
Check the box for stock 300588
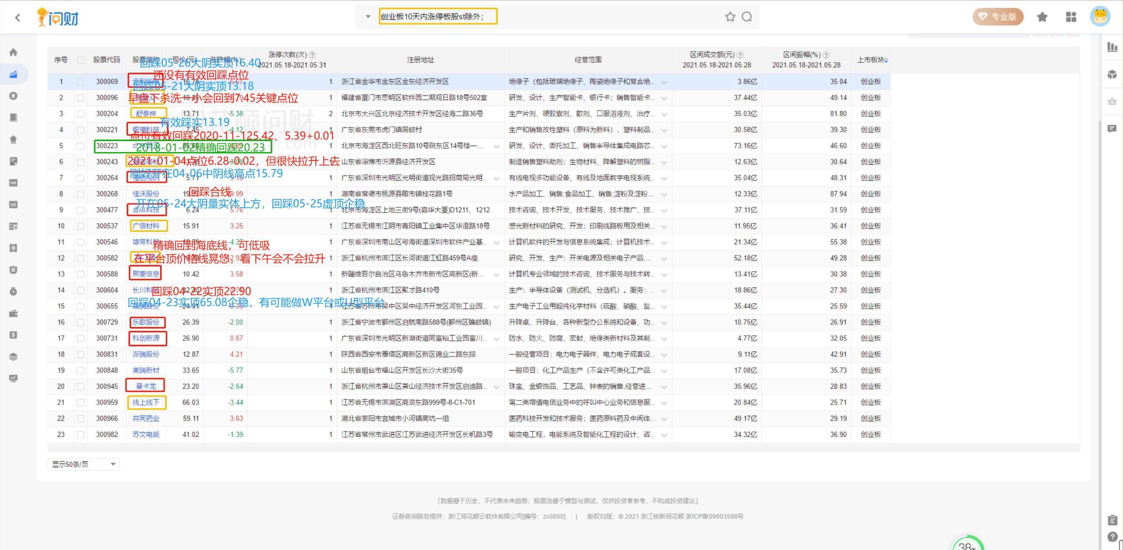[81, 274]
